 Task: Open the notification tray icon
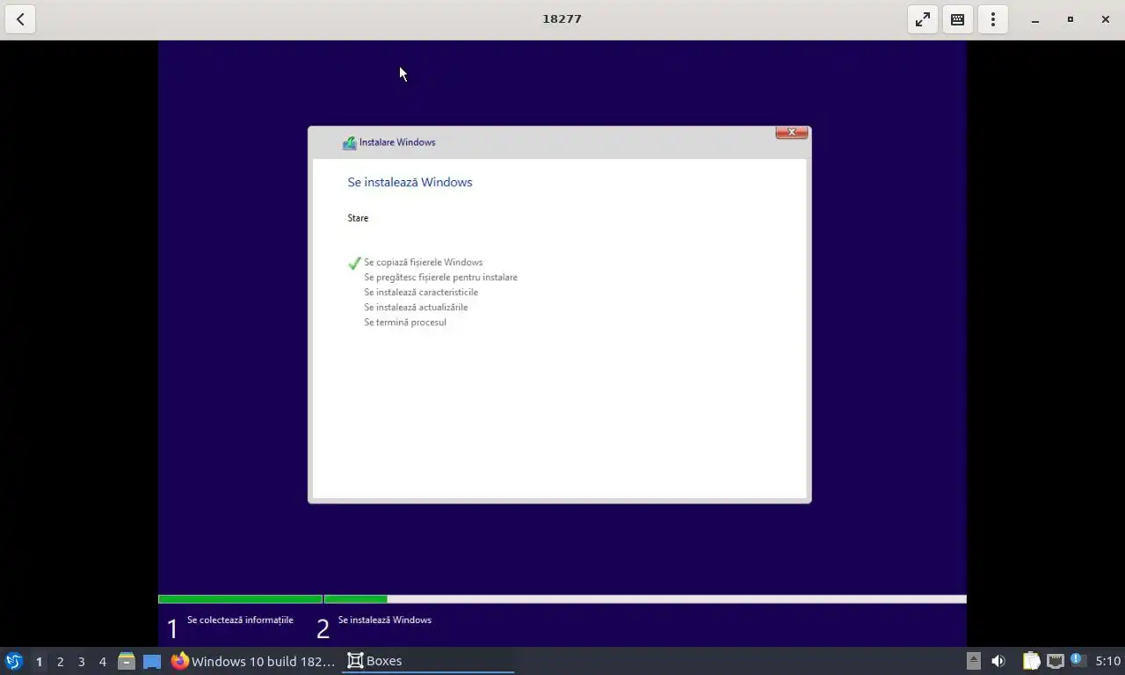coord(1078,660)
